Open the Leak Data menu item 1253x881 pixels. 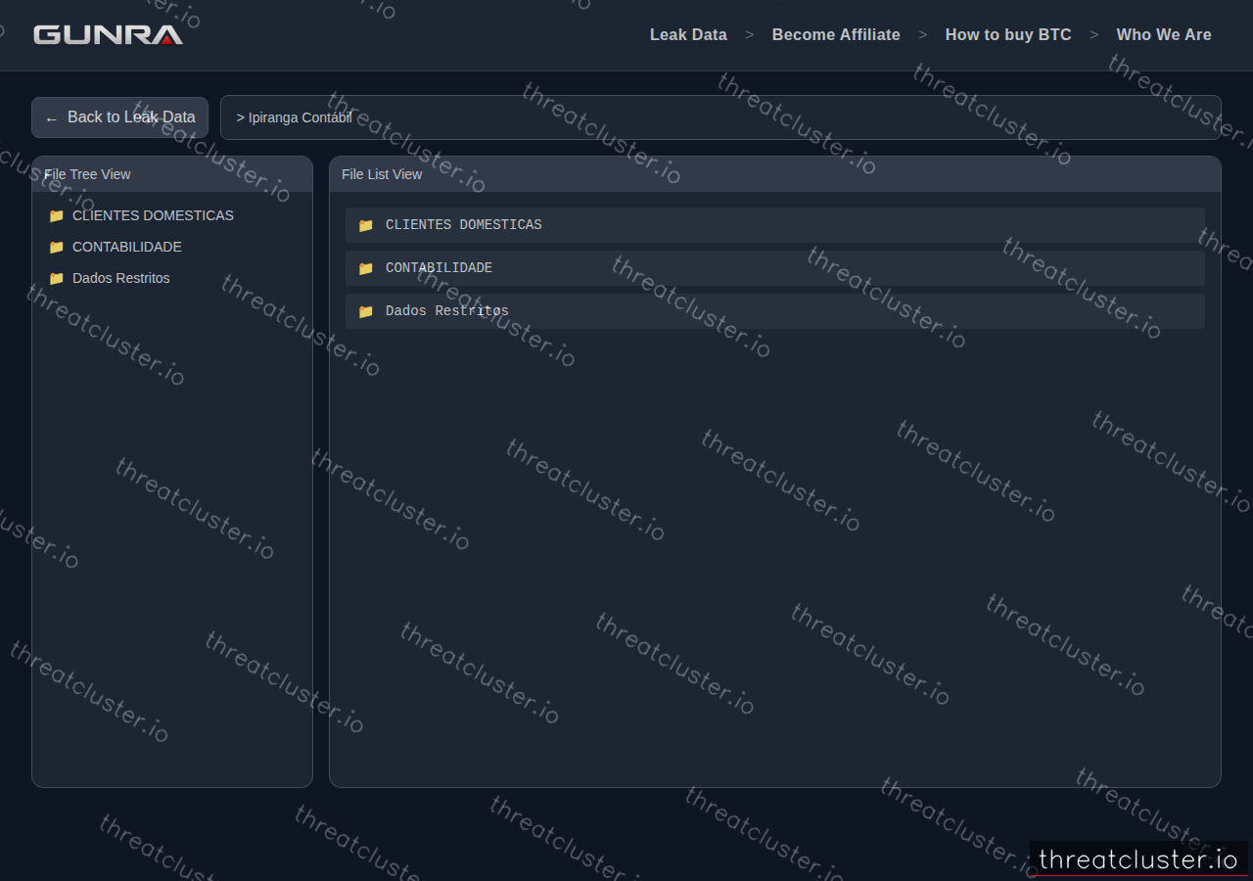(x=688, y=35)
